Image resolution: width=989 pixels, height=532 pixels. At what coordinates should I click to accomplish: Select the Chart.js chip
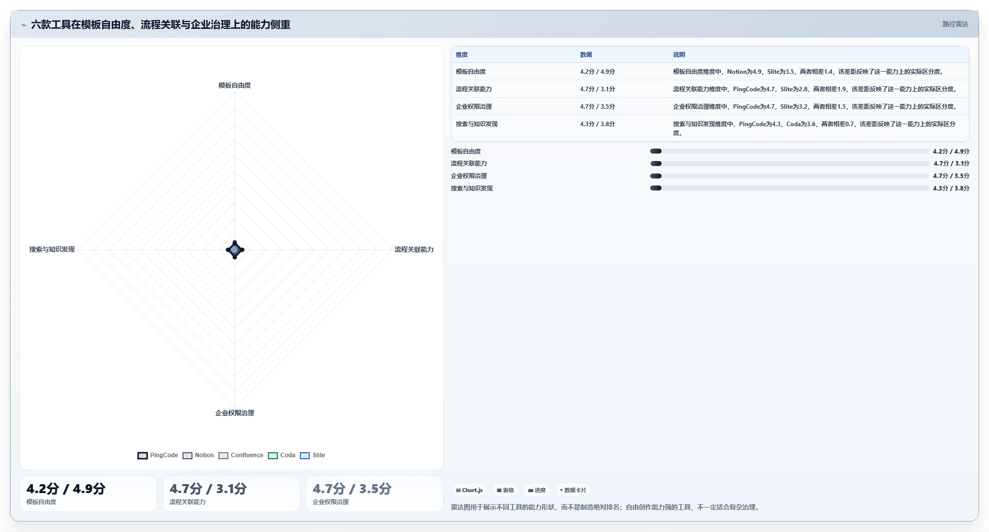469,490
